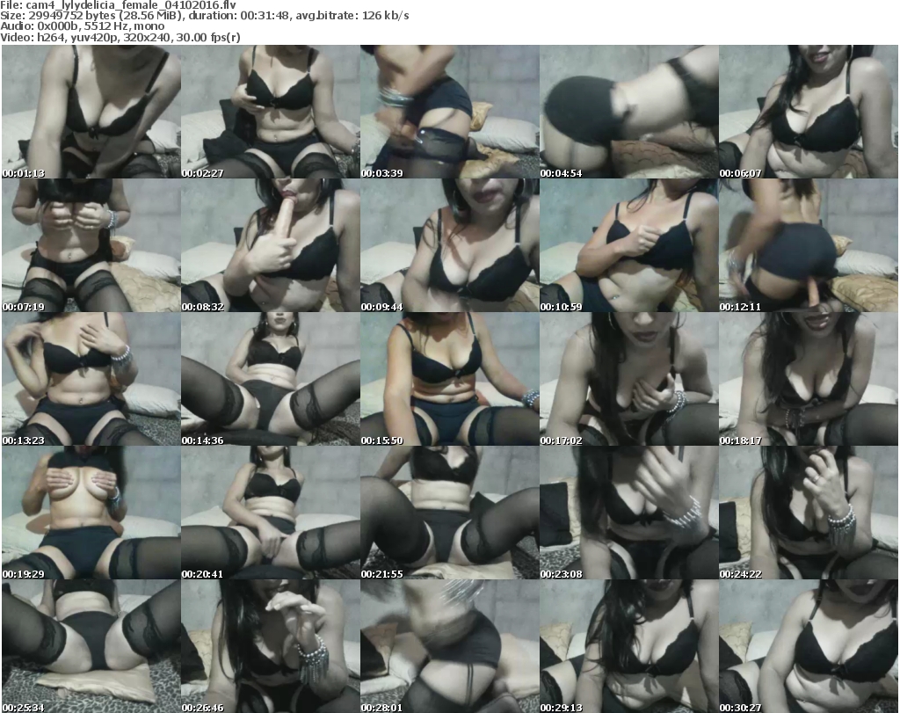Pick the 00:19:29 thumbnail
Image resolution: width=900 pixels, height=713 pixels.
point(91,513)
